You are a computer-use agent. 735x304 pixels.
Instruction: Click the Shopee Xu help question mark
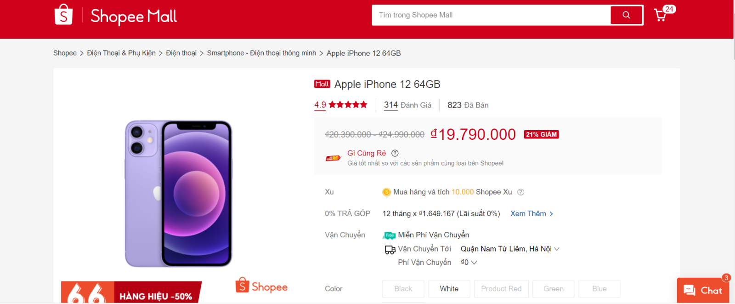tap(520, 192)
